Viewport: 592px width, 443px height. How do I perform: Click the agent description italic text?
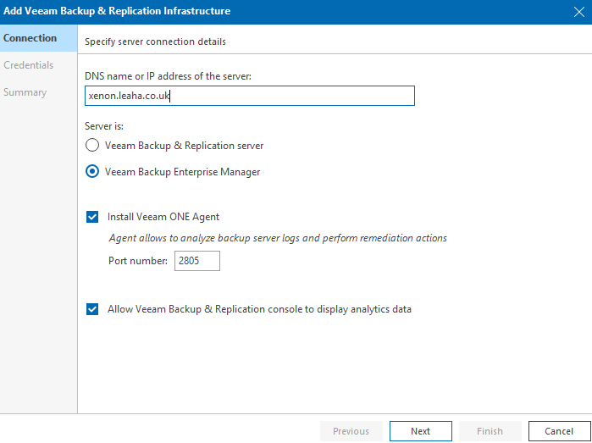[278, 238]
